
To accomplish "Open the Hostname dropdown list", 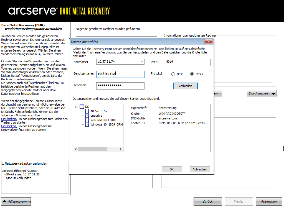I will pyautogui.click(x=142, y=62).
